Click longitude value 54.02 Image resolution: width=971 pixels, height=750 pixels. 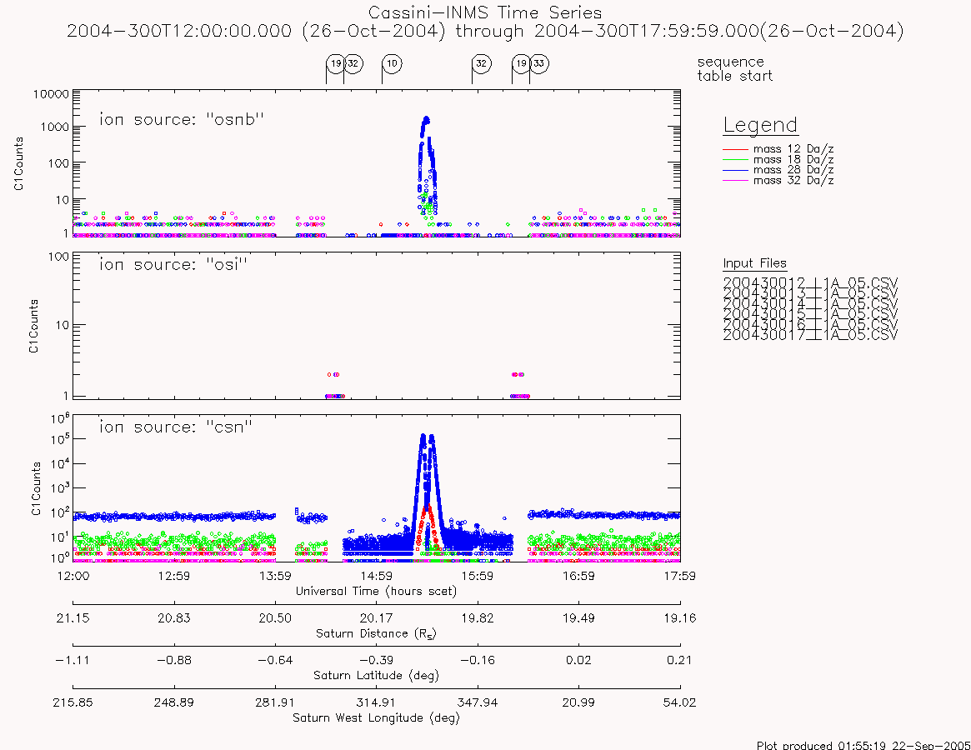(x=680, y=702)
